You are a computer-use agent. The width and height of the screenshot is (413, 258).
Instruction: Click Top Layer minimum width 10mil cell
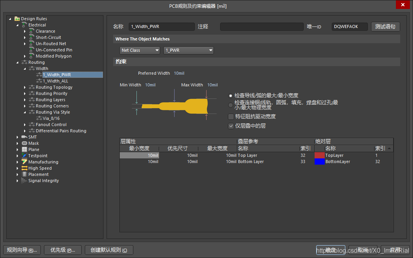[x=139, y=155]
